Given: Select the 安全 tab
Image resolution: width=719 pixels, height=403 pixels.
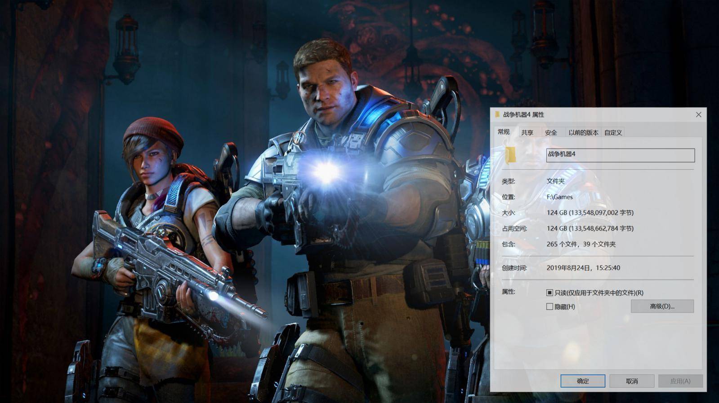Looking at the screenshot, I should [551, 132].
